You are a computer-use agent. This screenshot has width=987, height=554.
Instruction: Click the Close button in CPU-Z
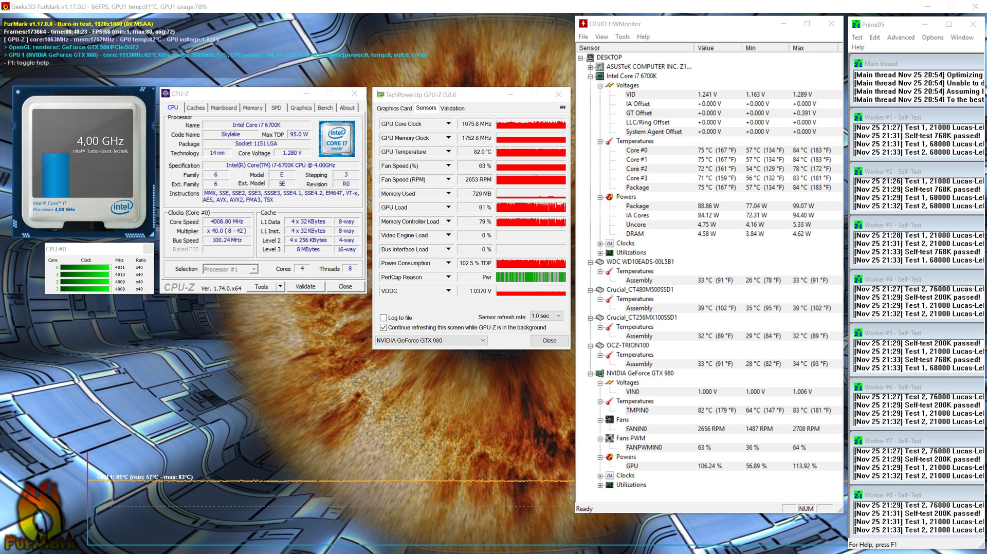345,286
